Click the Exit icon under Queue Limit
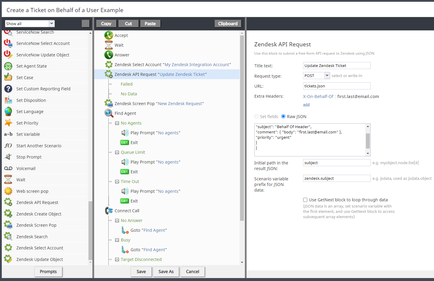The height and width of the screenshot is (281, 434). [x=125, y=171]
